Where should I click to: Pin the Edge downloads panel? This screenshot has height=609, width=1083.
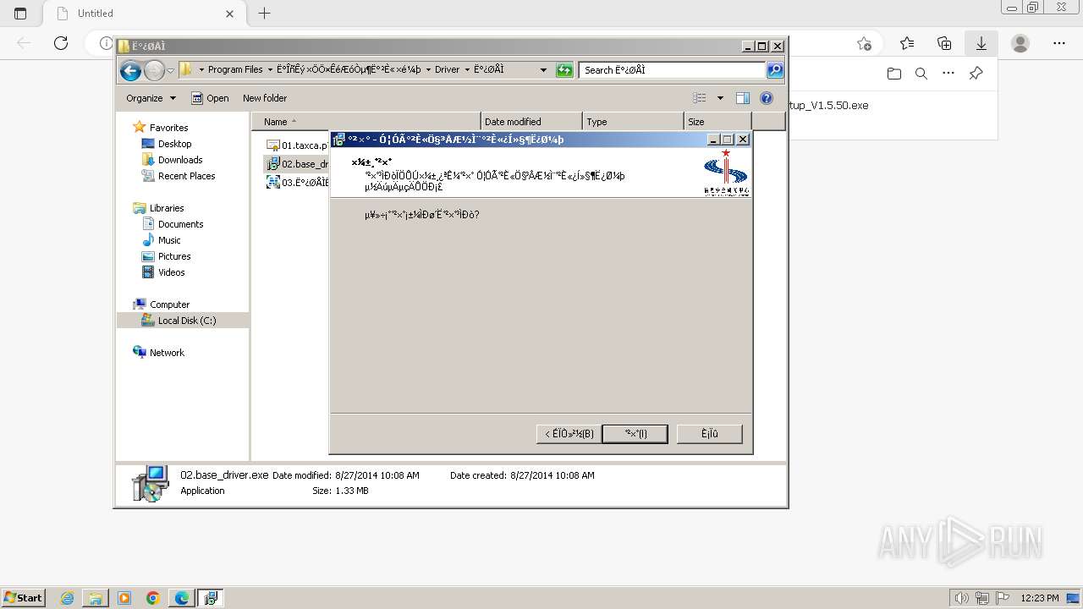[976, 74]
